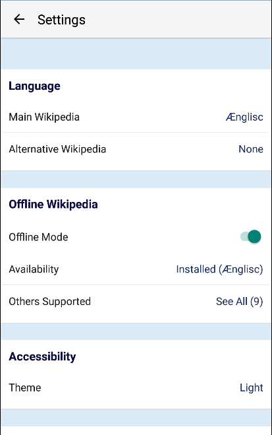This screenshot has height=435, width=272.
Task: Select the Alternative Wikipedia row
Action: coord(136,149)
